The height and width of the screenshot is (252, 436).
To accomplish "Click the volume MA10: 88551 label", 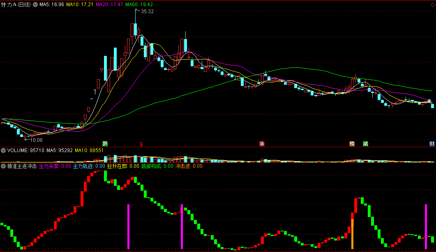I will click(89, 150).
